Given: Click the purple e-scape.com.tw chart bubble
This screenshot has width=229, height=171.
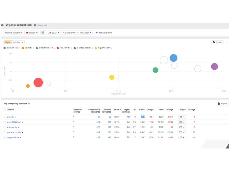Looking at the screenshot, I should click(214, 67).
